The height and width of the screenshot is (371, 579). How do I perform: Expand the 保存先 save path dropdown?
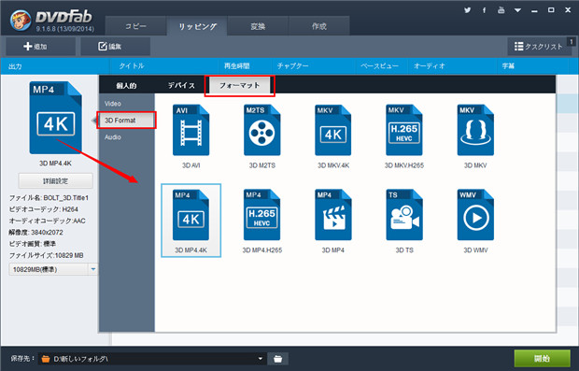(x=261, y=359)
